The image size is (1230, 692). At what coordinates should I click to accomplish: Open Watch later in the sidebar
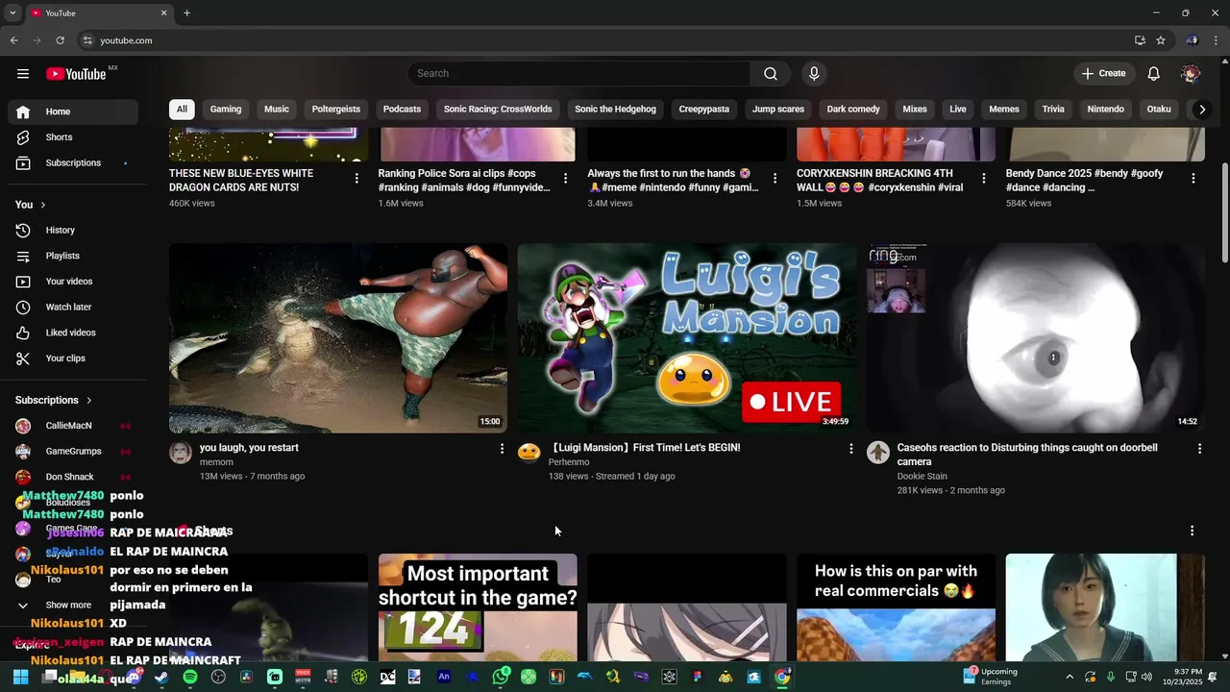click(73, 308)
